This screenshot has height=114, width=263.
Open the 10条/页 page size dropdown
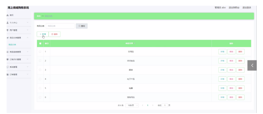(132, 105)
